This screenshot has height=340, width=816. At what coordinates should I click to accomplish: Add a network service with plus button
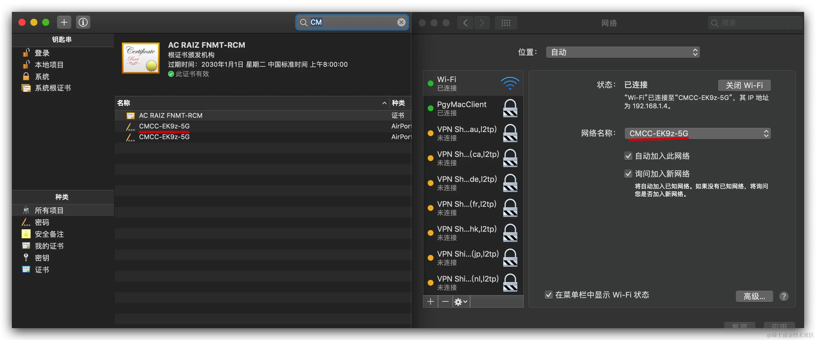(430, 301)
